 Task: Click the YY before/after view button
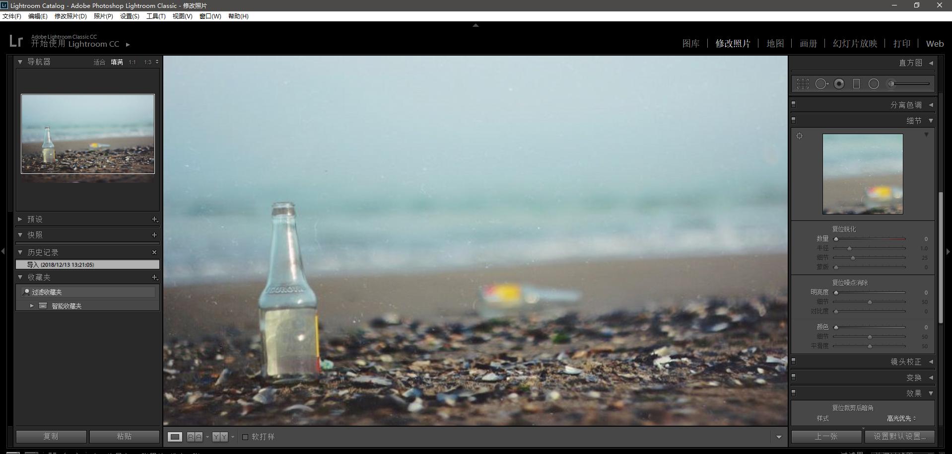[220, 437]
